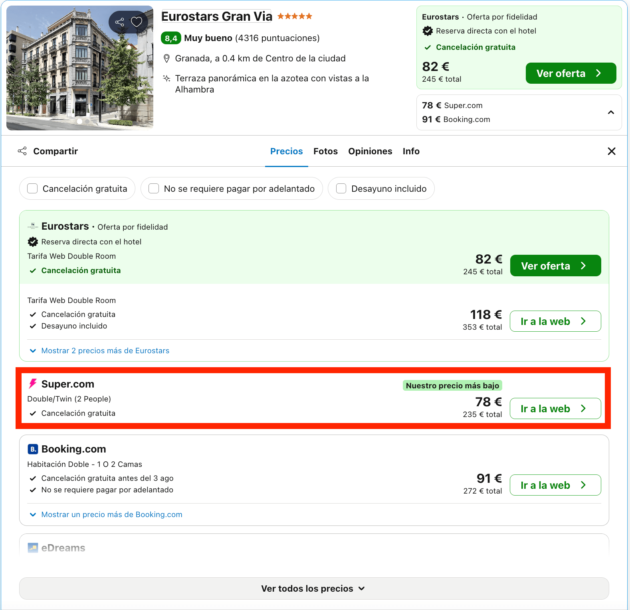Go to Booking.com website for 91 €
Screen dimensions: 630x610
point(555,485)
